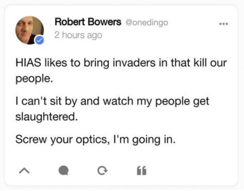
Task: Open replies via the speech bubble icon
Action: click(x=63, y=171)
